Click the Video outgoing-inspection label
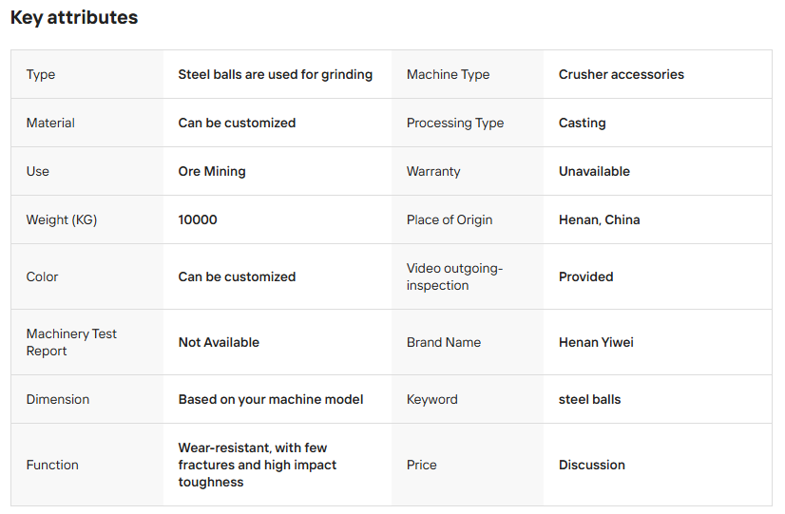The image size is (785, 514). 454,276
